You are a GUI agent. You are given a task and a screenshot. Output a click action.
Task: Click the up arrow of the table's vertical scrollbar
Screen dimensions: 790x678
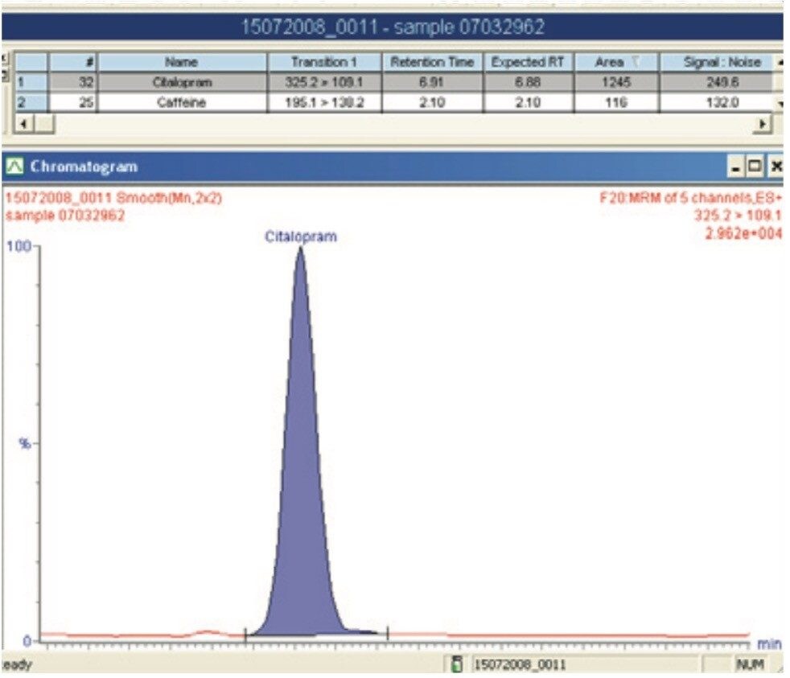coord(779,62)
